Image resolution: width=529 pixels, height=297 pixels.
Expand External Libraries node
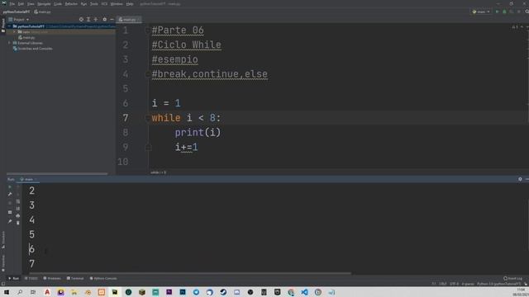coord(9,43)
